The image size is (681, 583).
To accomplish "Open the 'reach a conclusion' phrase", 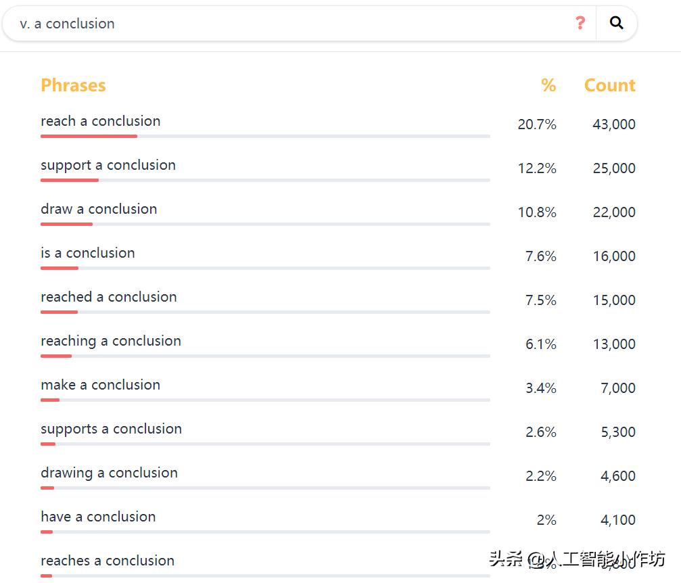I will (x=101, y=122).
